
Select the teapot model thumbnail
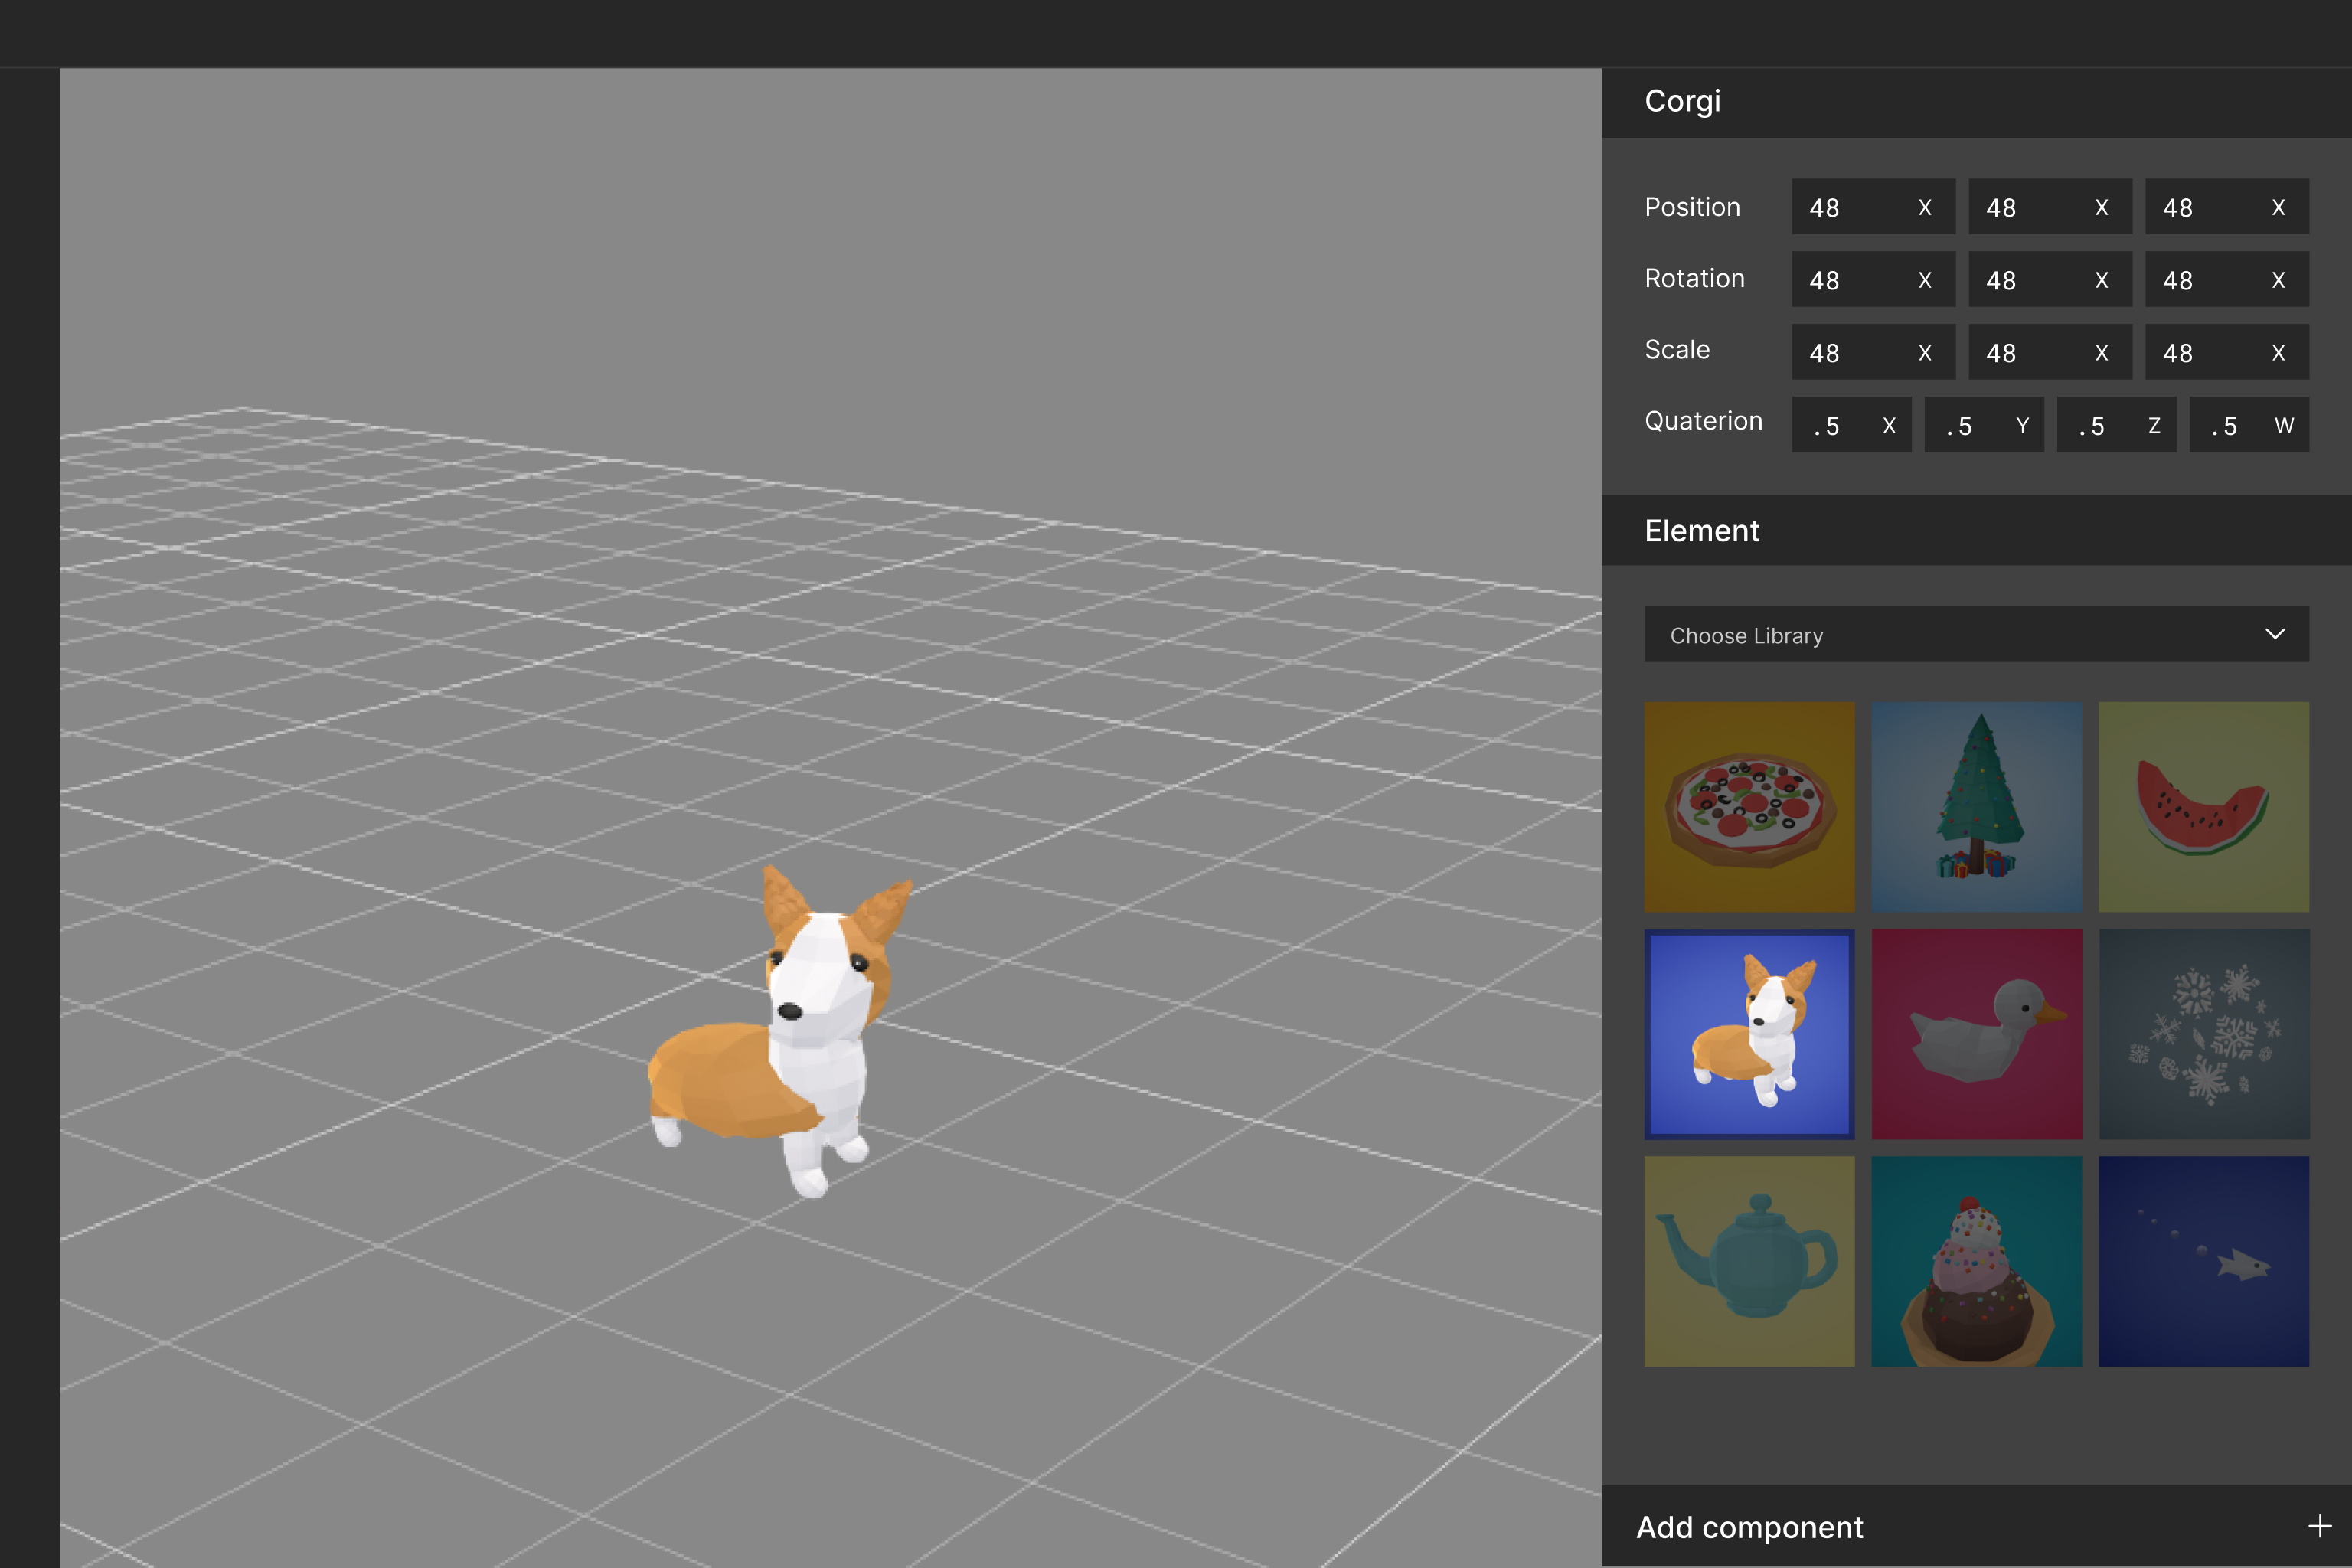coord(1749,1261)
